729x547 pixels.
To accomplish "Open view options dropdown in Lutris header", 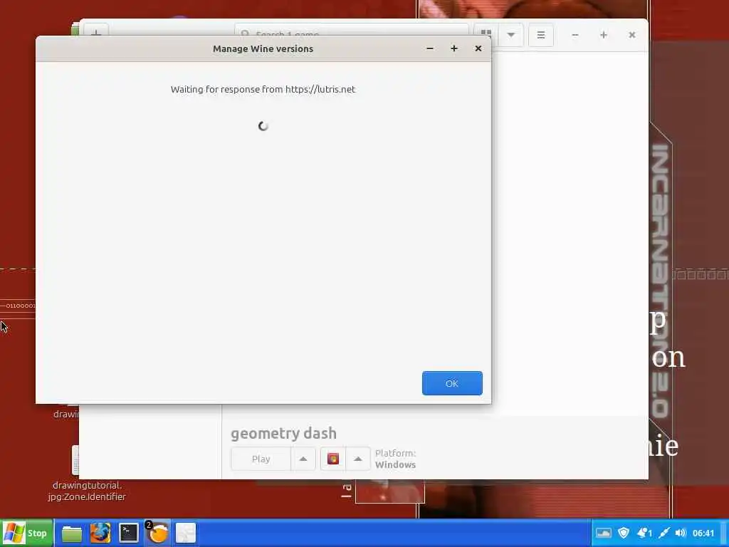I will tap(511, 35).
